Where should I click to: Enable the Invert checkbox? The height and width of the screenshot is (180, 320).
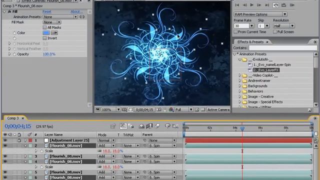(x=44, y=38)
